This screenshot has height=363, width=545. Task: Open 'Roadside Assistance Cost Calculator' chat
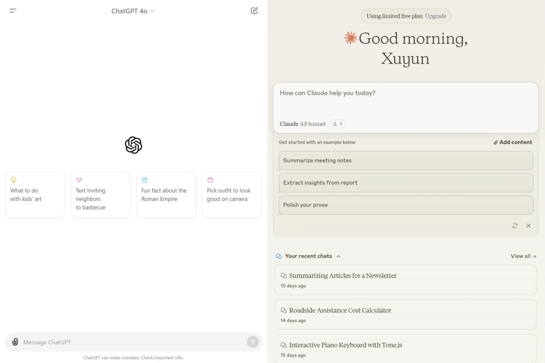406,315
